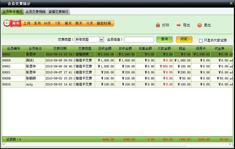The height and width of the screenshot is (149, 235).
Task: Filter by 本月 time range
Action: pyautogui.click(x=37, y=23)
